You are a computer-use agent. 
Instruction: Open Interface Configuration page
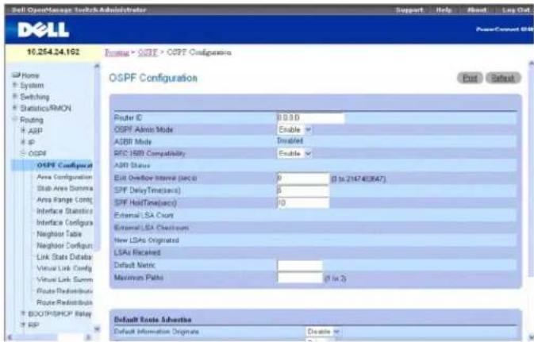click(x=64, y=222)
